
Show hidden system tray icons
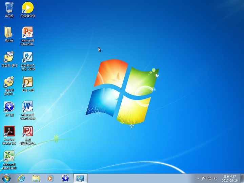tap(198, 179)
